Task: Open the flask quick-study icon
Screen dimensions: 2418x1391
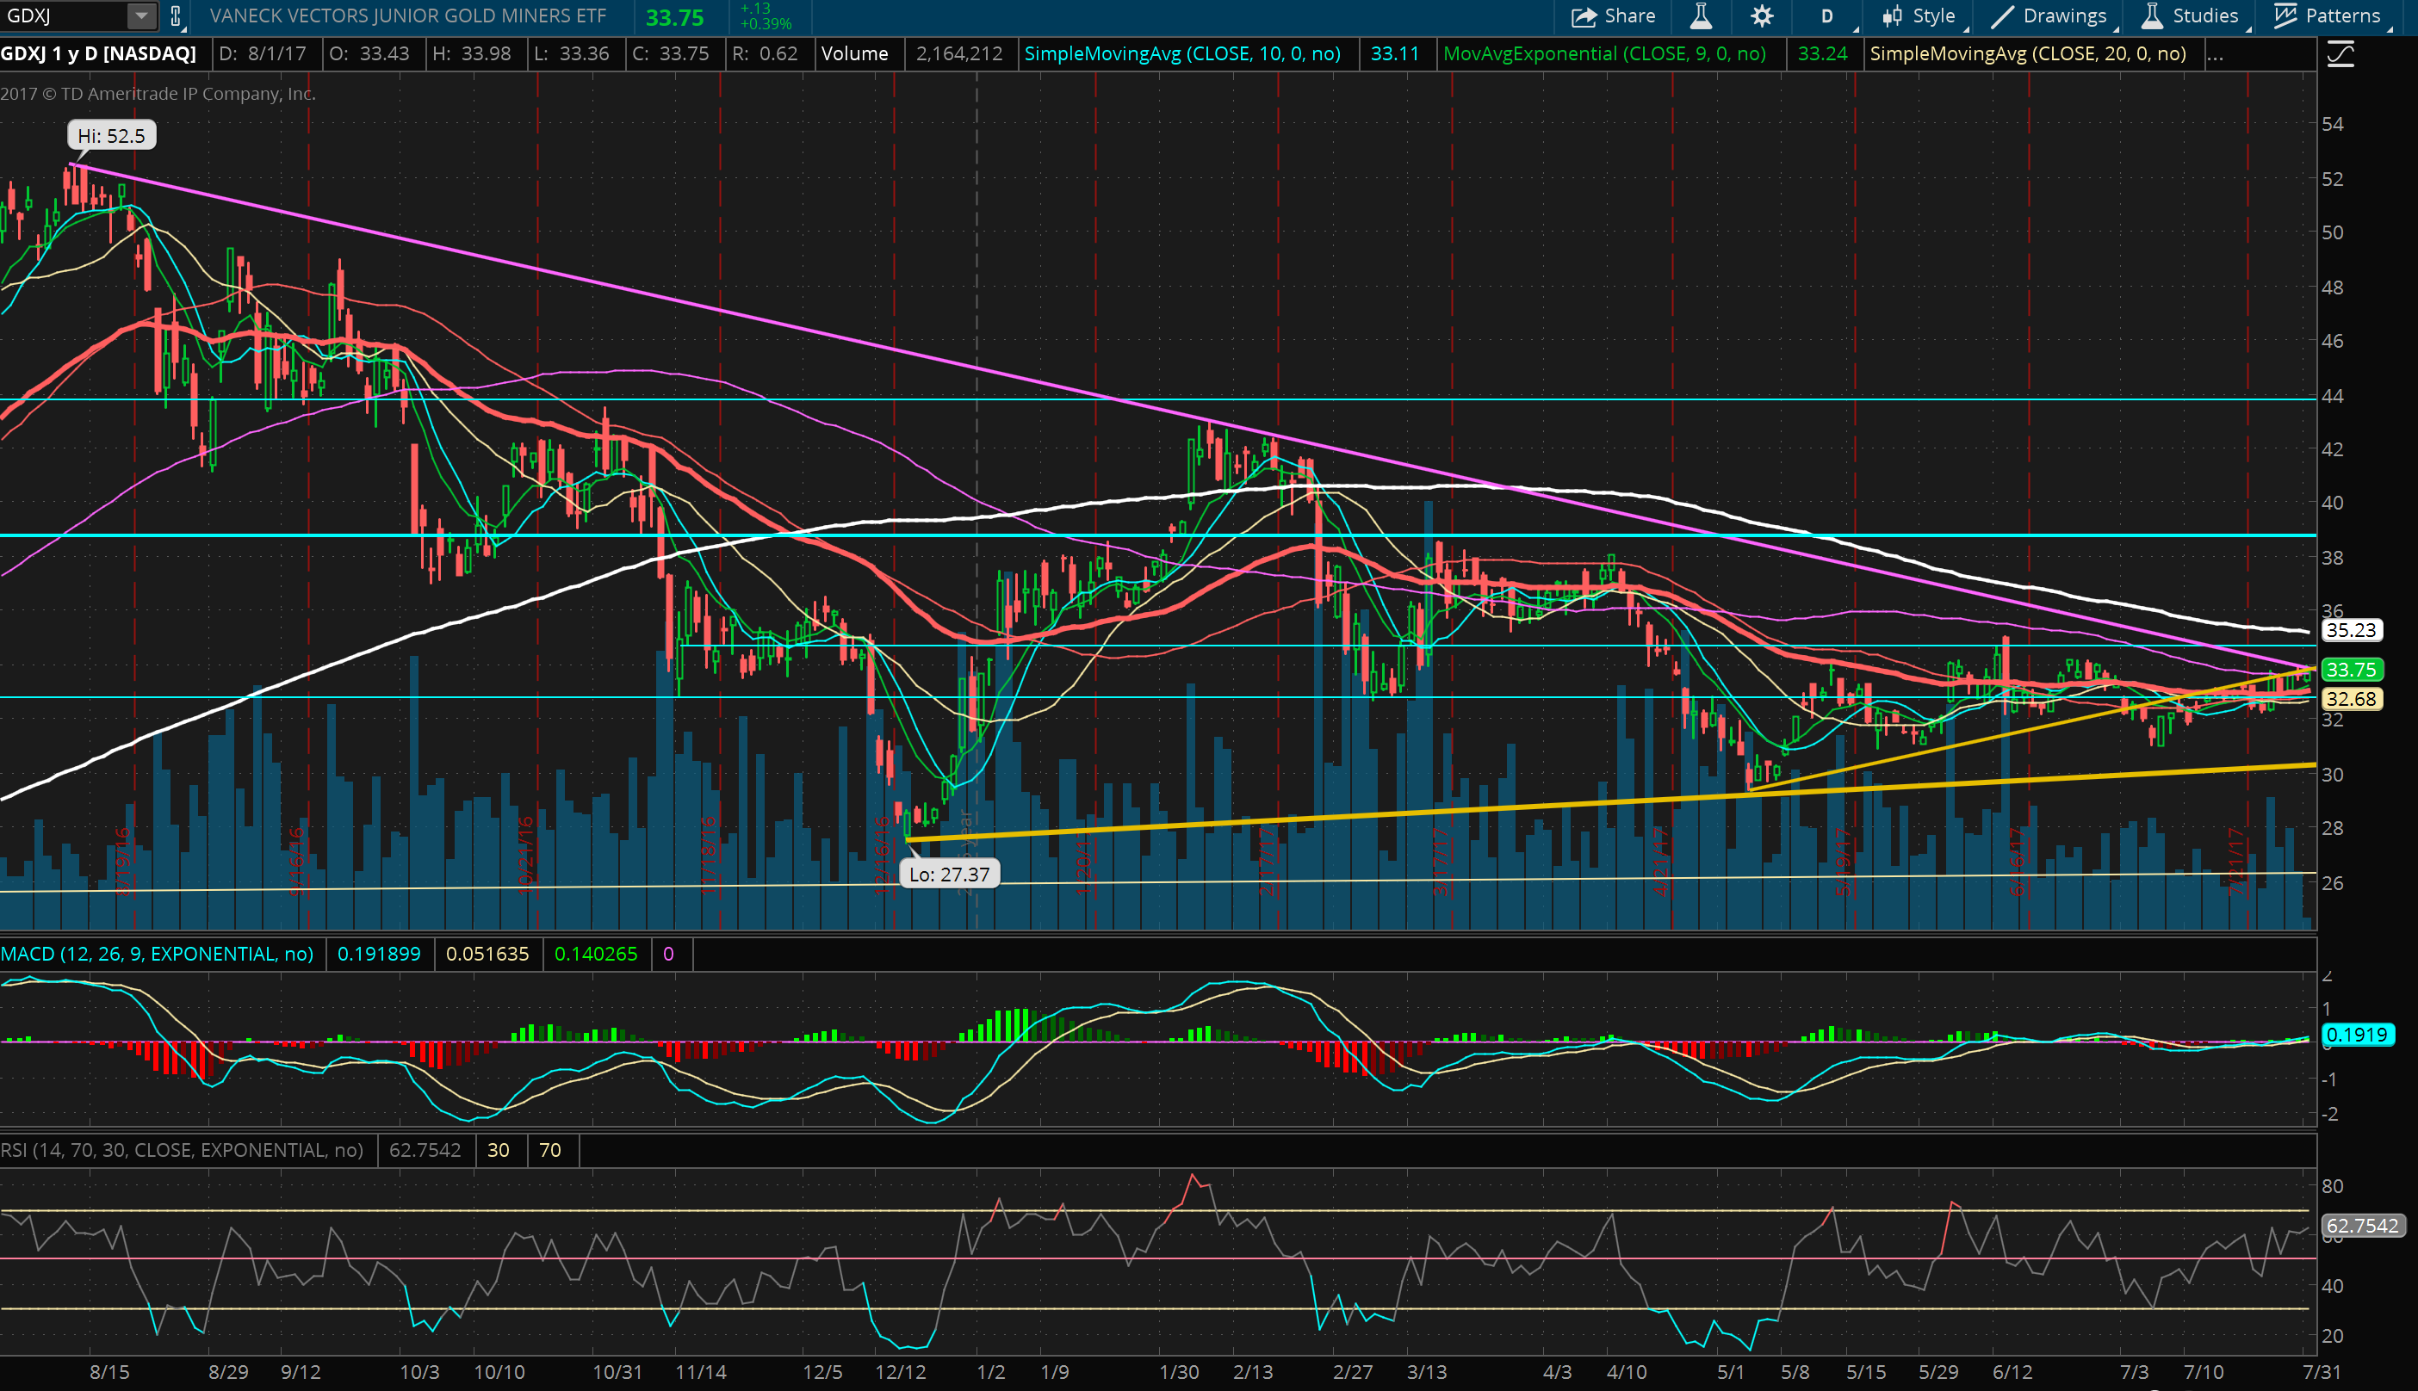Action: [1702, 16]
